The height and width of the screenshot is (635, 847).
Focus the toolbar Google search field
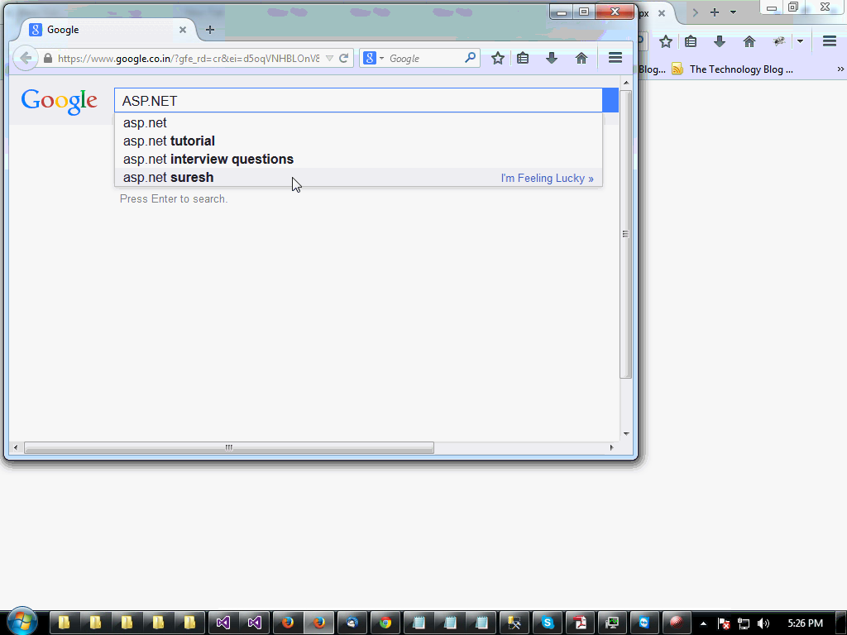(x=424, y=59)
